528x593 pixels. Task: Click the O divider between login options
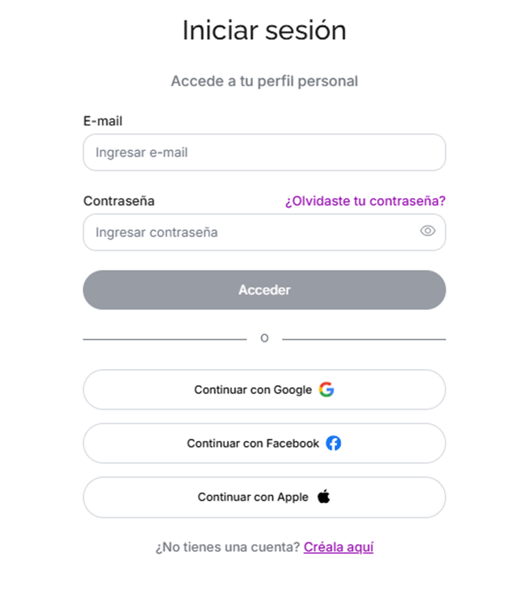tap(265, 338)
